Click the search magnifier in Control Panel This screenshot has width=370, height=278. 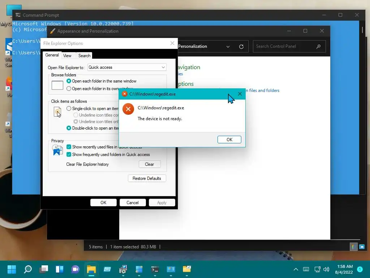point(318,46)
